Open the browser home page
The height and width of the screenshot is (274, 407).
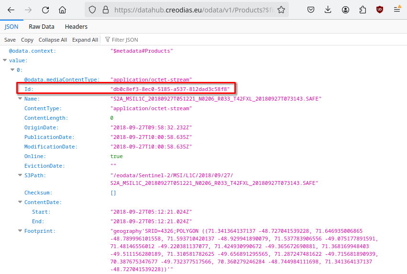click(62, 10)
